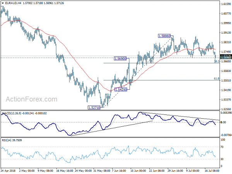
Task: Click the MACD(12,26,9) indicator label
Action: 12,113
